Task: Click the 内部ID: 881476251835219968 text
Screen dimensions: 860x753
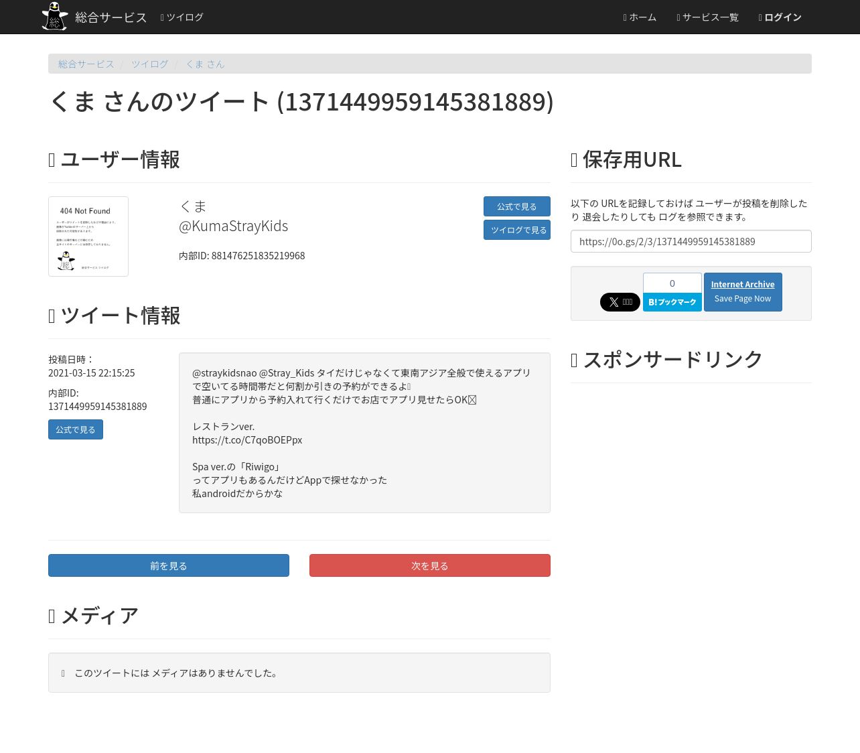Action: click(242, 256)
